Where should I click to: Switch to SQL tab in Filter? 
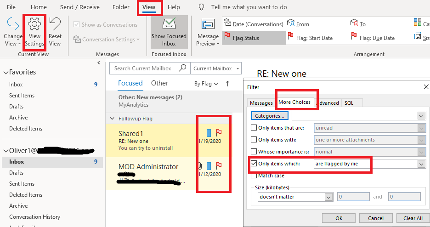coord(349,103)
